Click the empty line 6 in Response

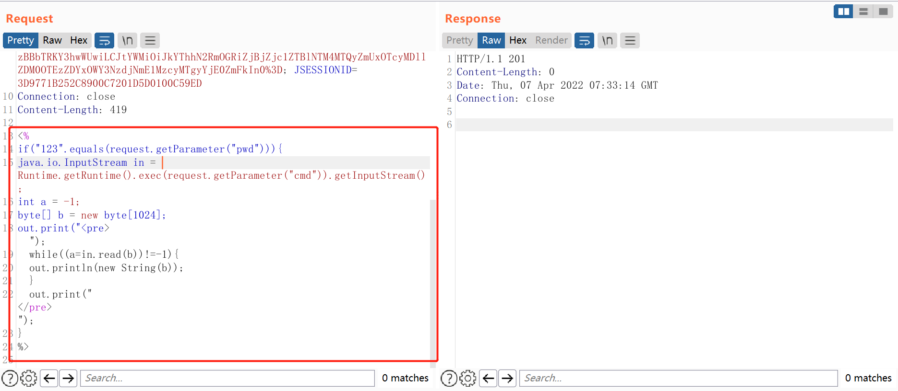[674, 125]
